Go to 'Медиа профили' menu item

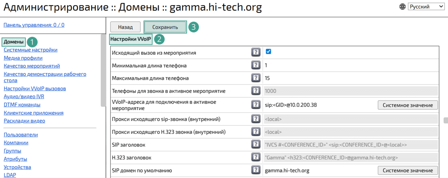(x=23, y=58)
